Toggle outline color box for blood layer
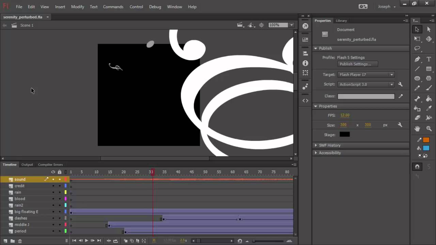Screen dimensions: 436x245 tap(66, 199)
